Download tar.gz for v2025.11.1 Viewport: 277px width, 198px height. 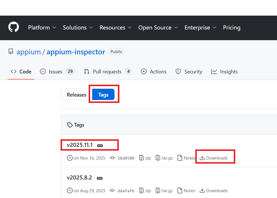point(167,158)
